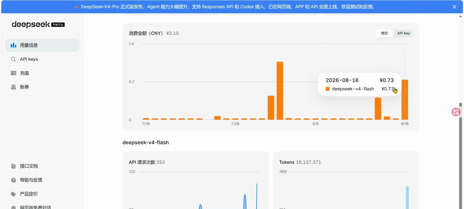Click the deepseek 开放平台 logo
464x209 pixels.
(x=38, y=25)
